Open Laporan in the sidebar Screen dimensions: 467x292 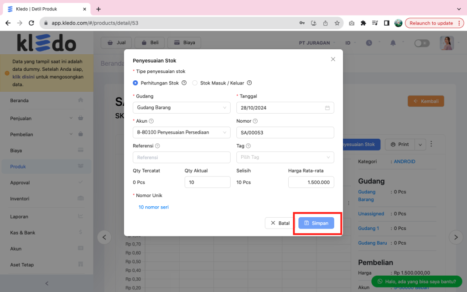(x=47, y=217)
